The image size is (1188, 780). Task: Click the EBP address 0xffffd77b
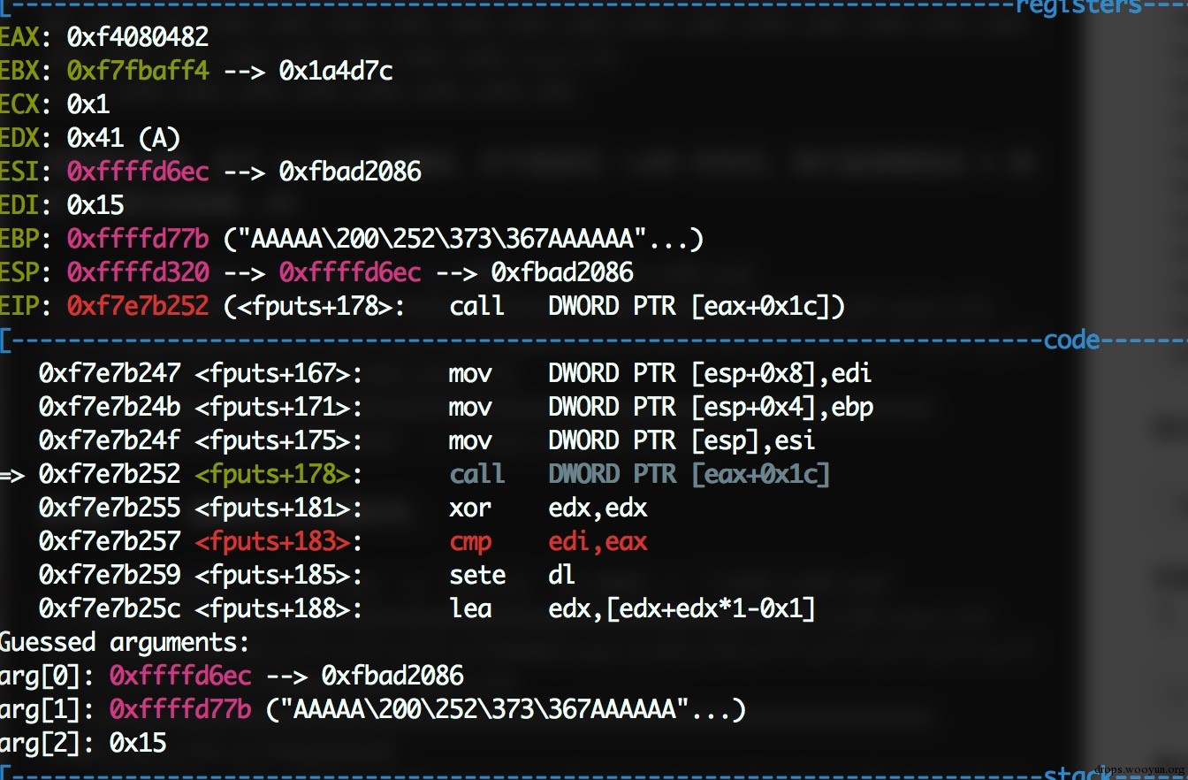[x=138, y=239]
